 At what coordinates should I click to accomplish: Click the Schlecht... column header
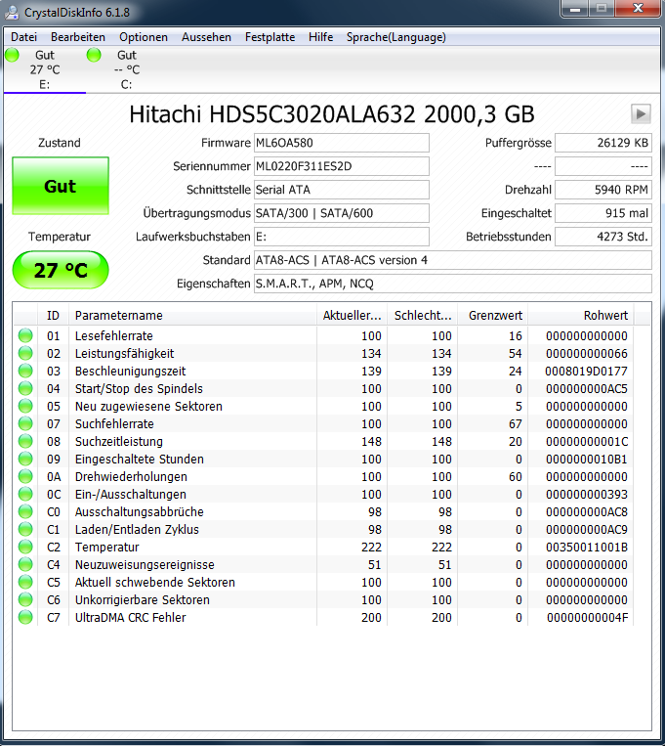pyautogui.click(x=423, y=316)
